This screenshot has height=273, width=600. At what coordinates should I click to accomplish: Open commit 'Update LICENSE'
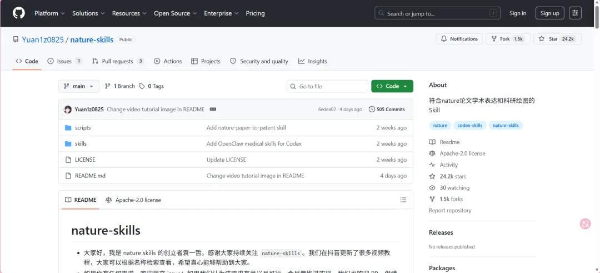tap(226, 160)
